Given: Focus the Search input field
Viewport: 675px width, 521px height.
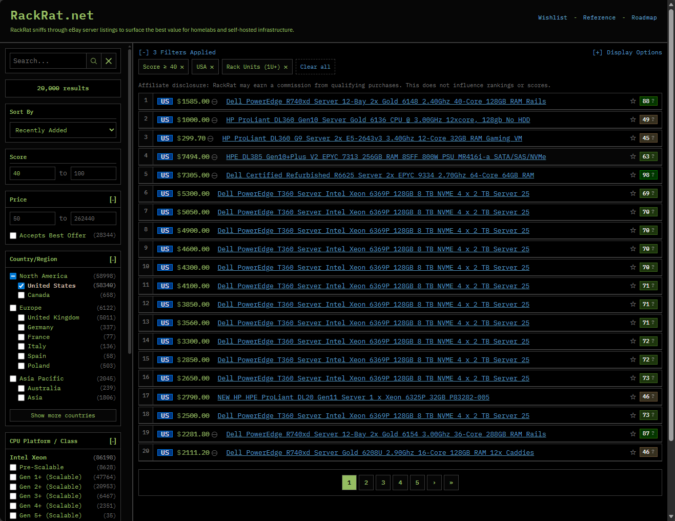Looking at the screenshot, I should 48,61.
